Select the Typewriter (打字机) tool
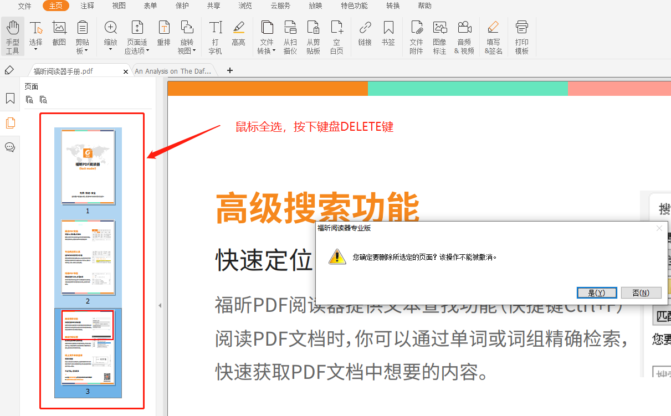This screenshot has height=416, width=671. [216, 37]
